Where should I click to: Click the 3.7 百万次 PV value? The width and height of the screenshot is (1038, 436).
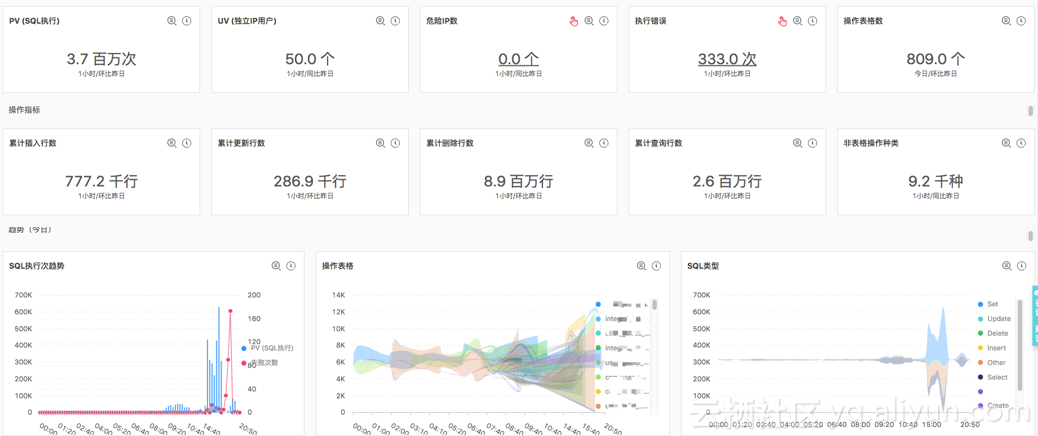[x=101, y=59]
